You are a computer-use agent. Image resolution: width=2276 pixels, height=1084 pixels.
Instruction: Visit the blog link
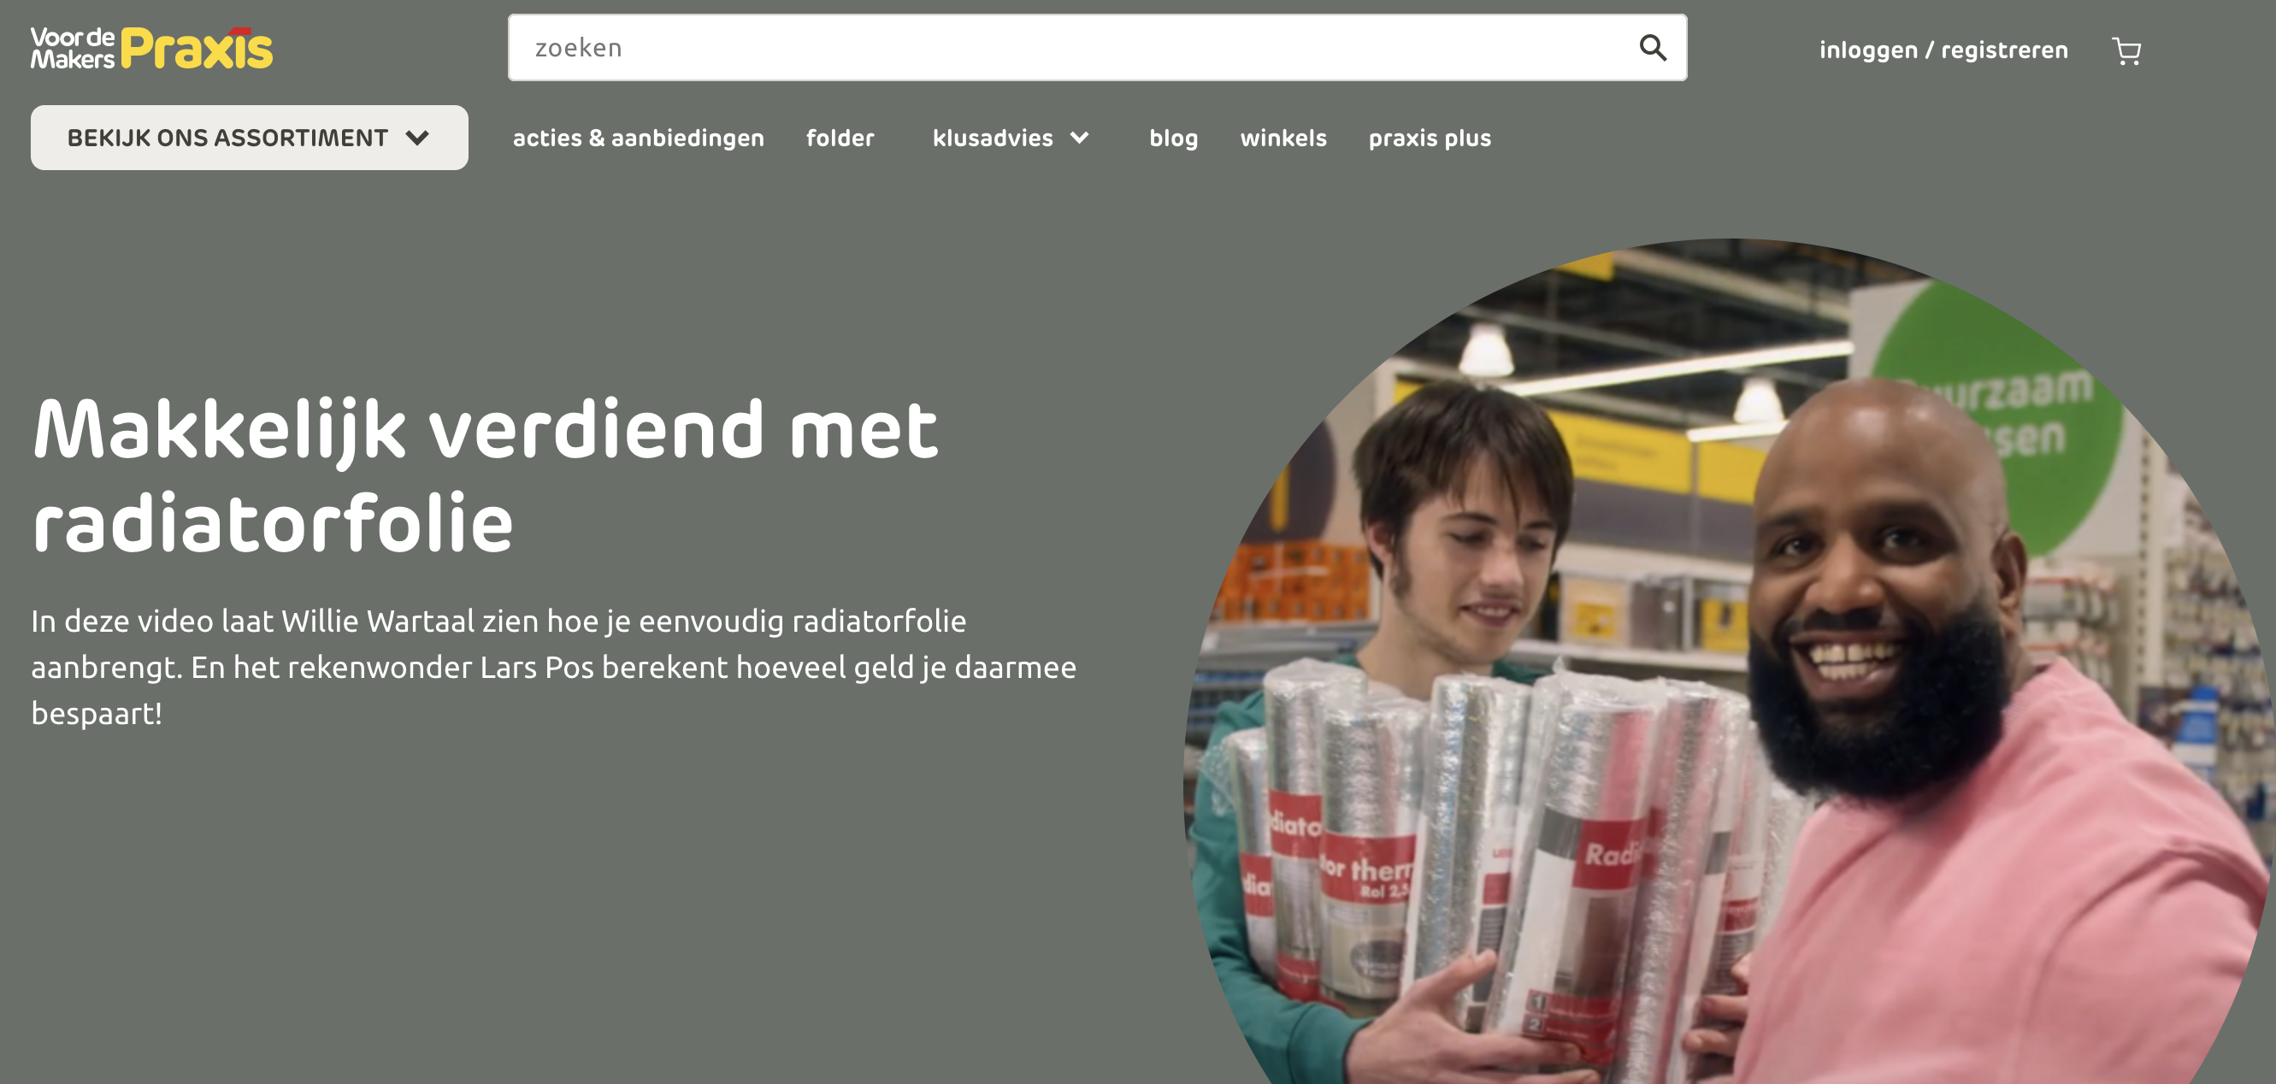1173,138
